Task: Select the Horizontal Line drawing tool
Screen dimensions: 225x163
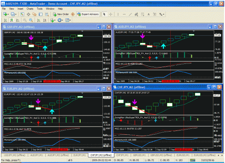Action: 124,14
